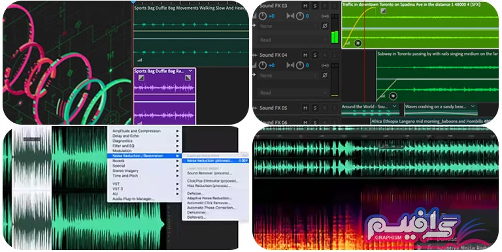
Task: Choose Audio Plug-In Manager
Action: (144, 199)
